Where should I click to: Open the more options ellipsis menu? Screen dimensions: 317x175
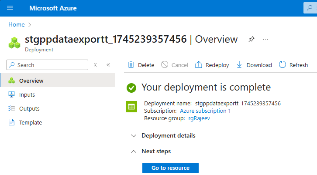(x=265, y=39)
